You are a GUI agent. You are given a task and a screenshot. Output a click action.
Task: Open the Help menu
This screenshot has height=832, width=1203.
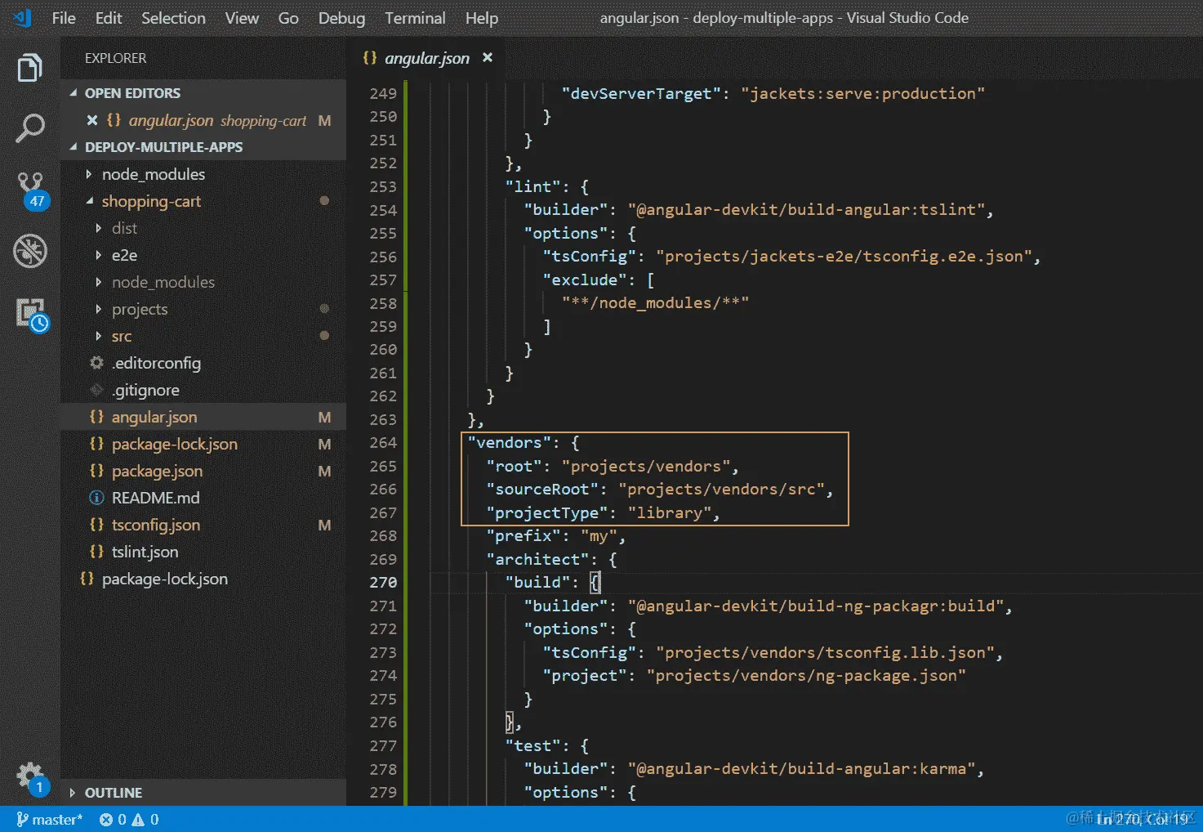click(481, 18)
